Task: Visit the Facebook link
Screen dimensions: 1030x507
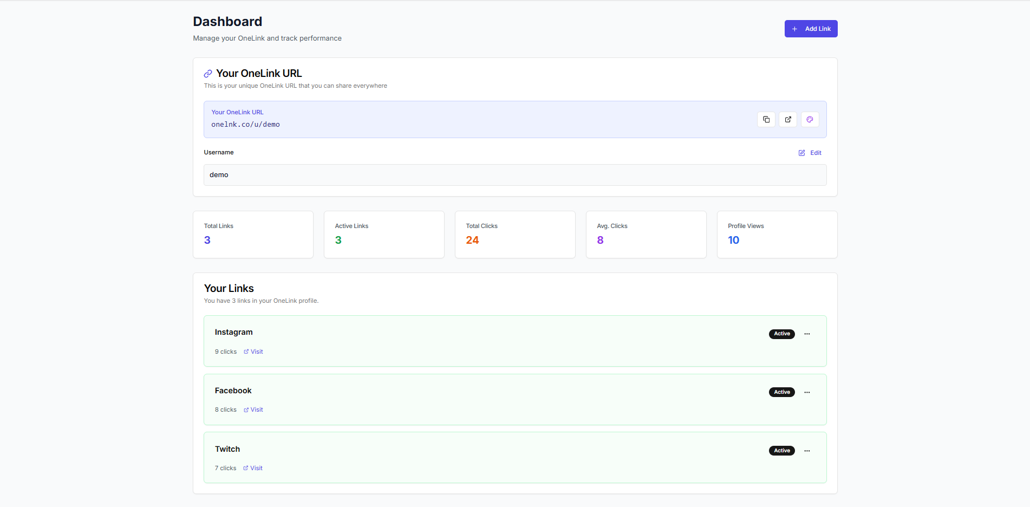Action: click(x=253, y=409)
